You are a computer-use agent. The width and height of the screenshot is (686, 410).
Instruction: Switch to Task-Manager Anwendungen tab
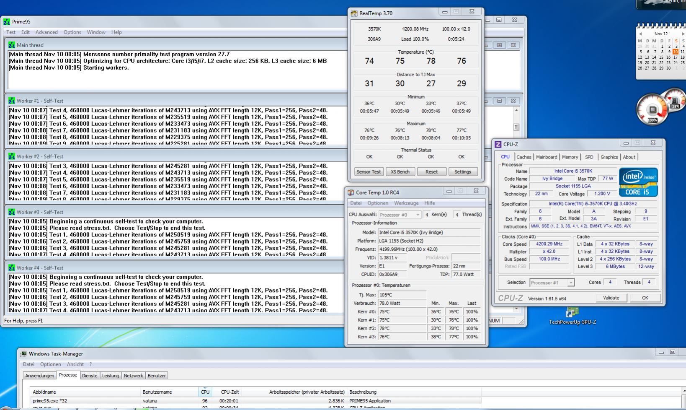coord(40,376)
